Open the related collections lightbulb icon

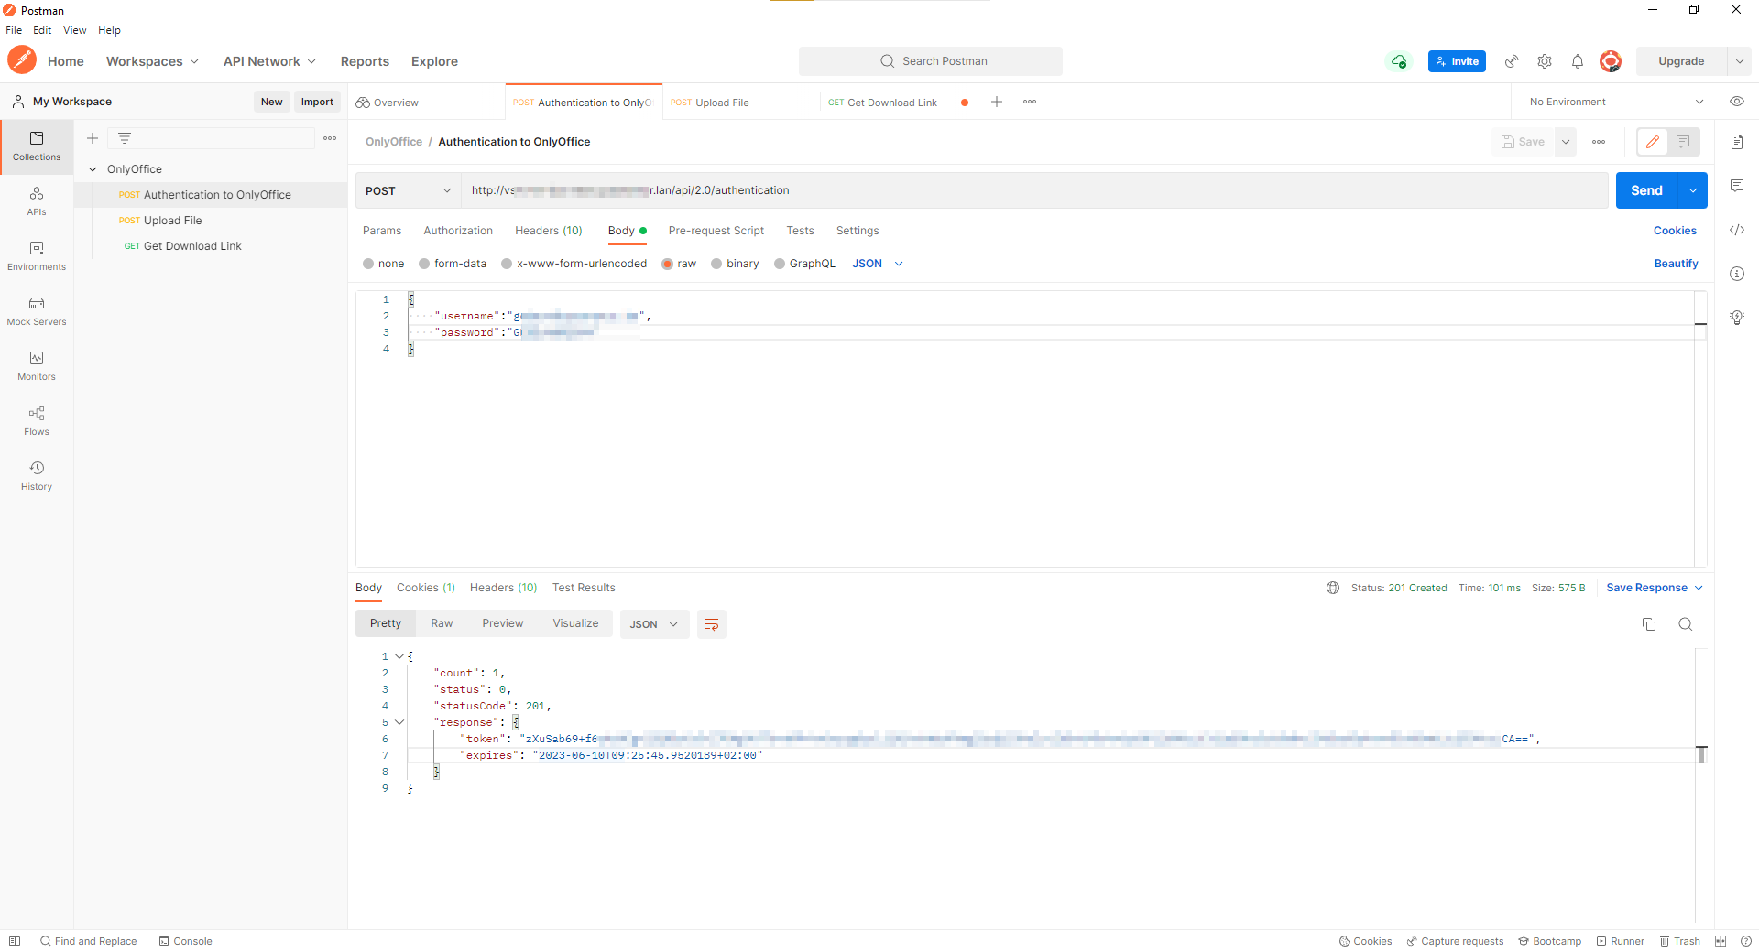[x=1737, y=318]
